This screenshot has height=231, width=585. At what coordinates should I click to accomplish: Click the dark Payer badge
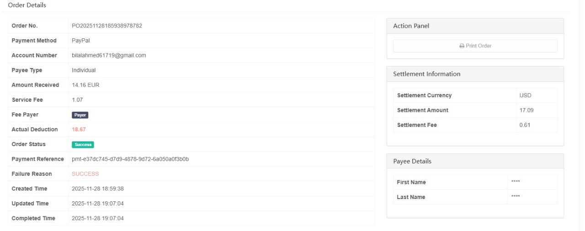(x=80, y=115)
